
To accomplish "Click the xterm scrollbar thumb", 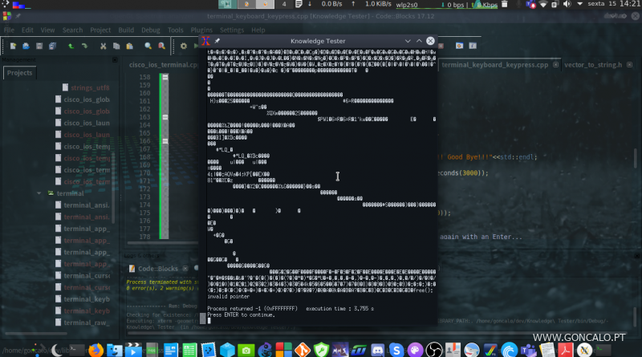I will [203, 318].
